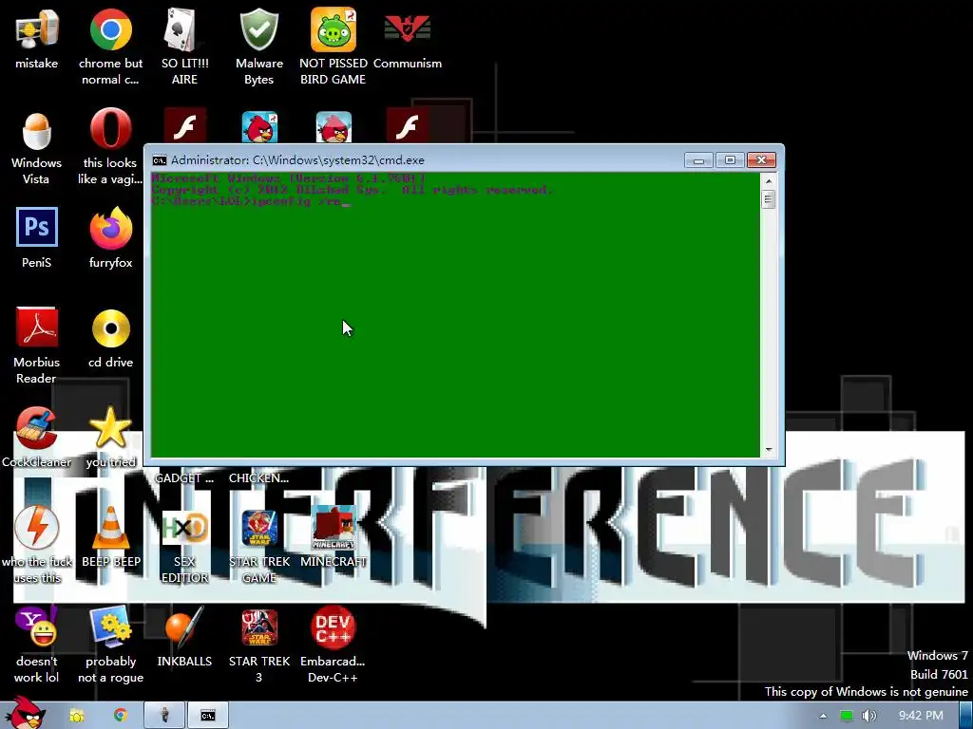Launch the 'INKBALLS' orange ball icon
Viewport: 973px width, 729px height.
184,627
